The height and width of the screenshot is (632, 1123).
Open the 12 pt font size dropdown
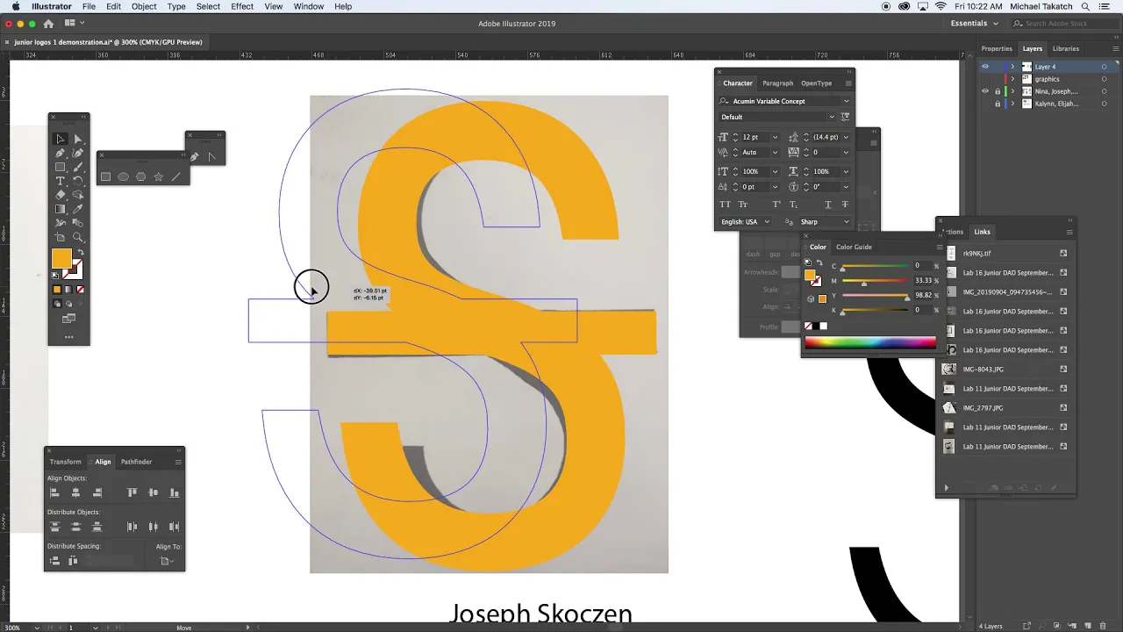pyautogui.click(x=775, y=137)
